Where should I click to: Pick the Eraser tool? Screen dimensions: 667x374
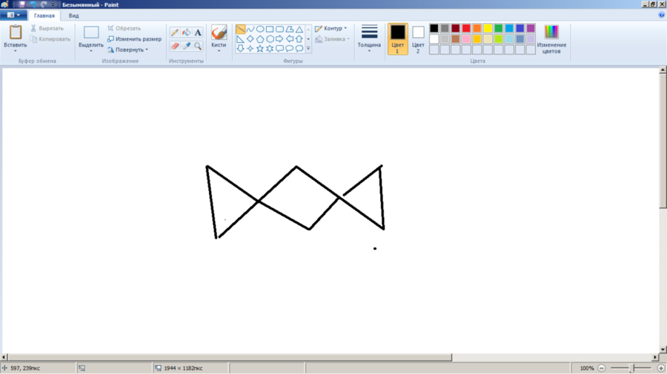pos(175,46)
